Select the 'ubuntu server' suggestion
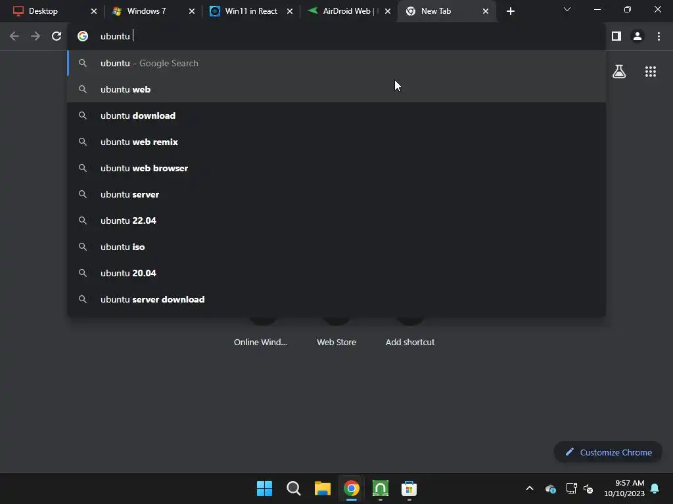 click(x=336, y=194)
